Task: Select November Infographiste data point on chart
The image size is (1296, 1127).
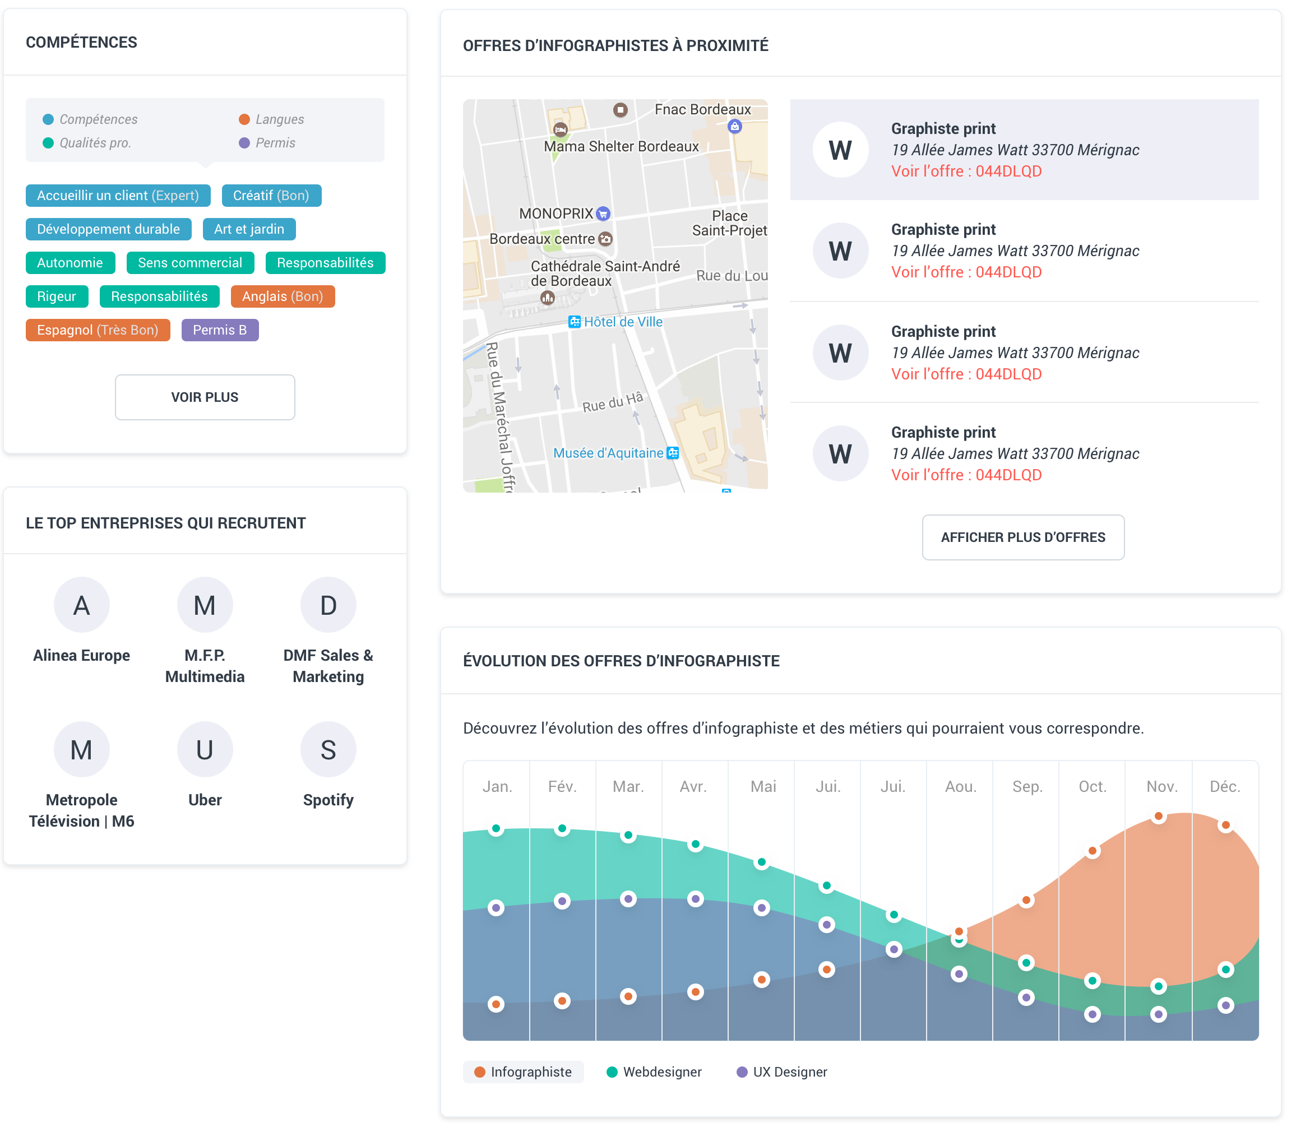Action: point(1158,817)
